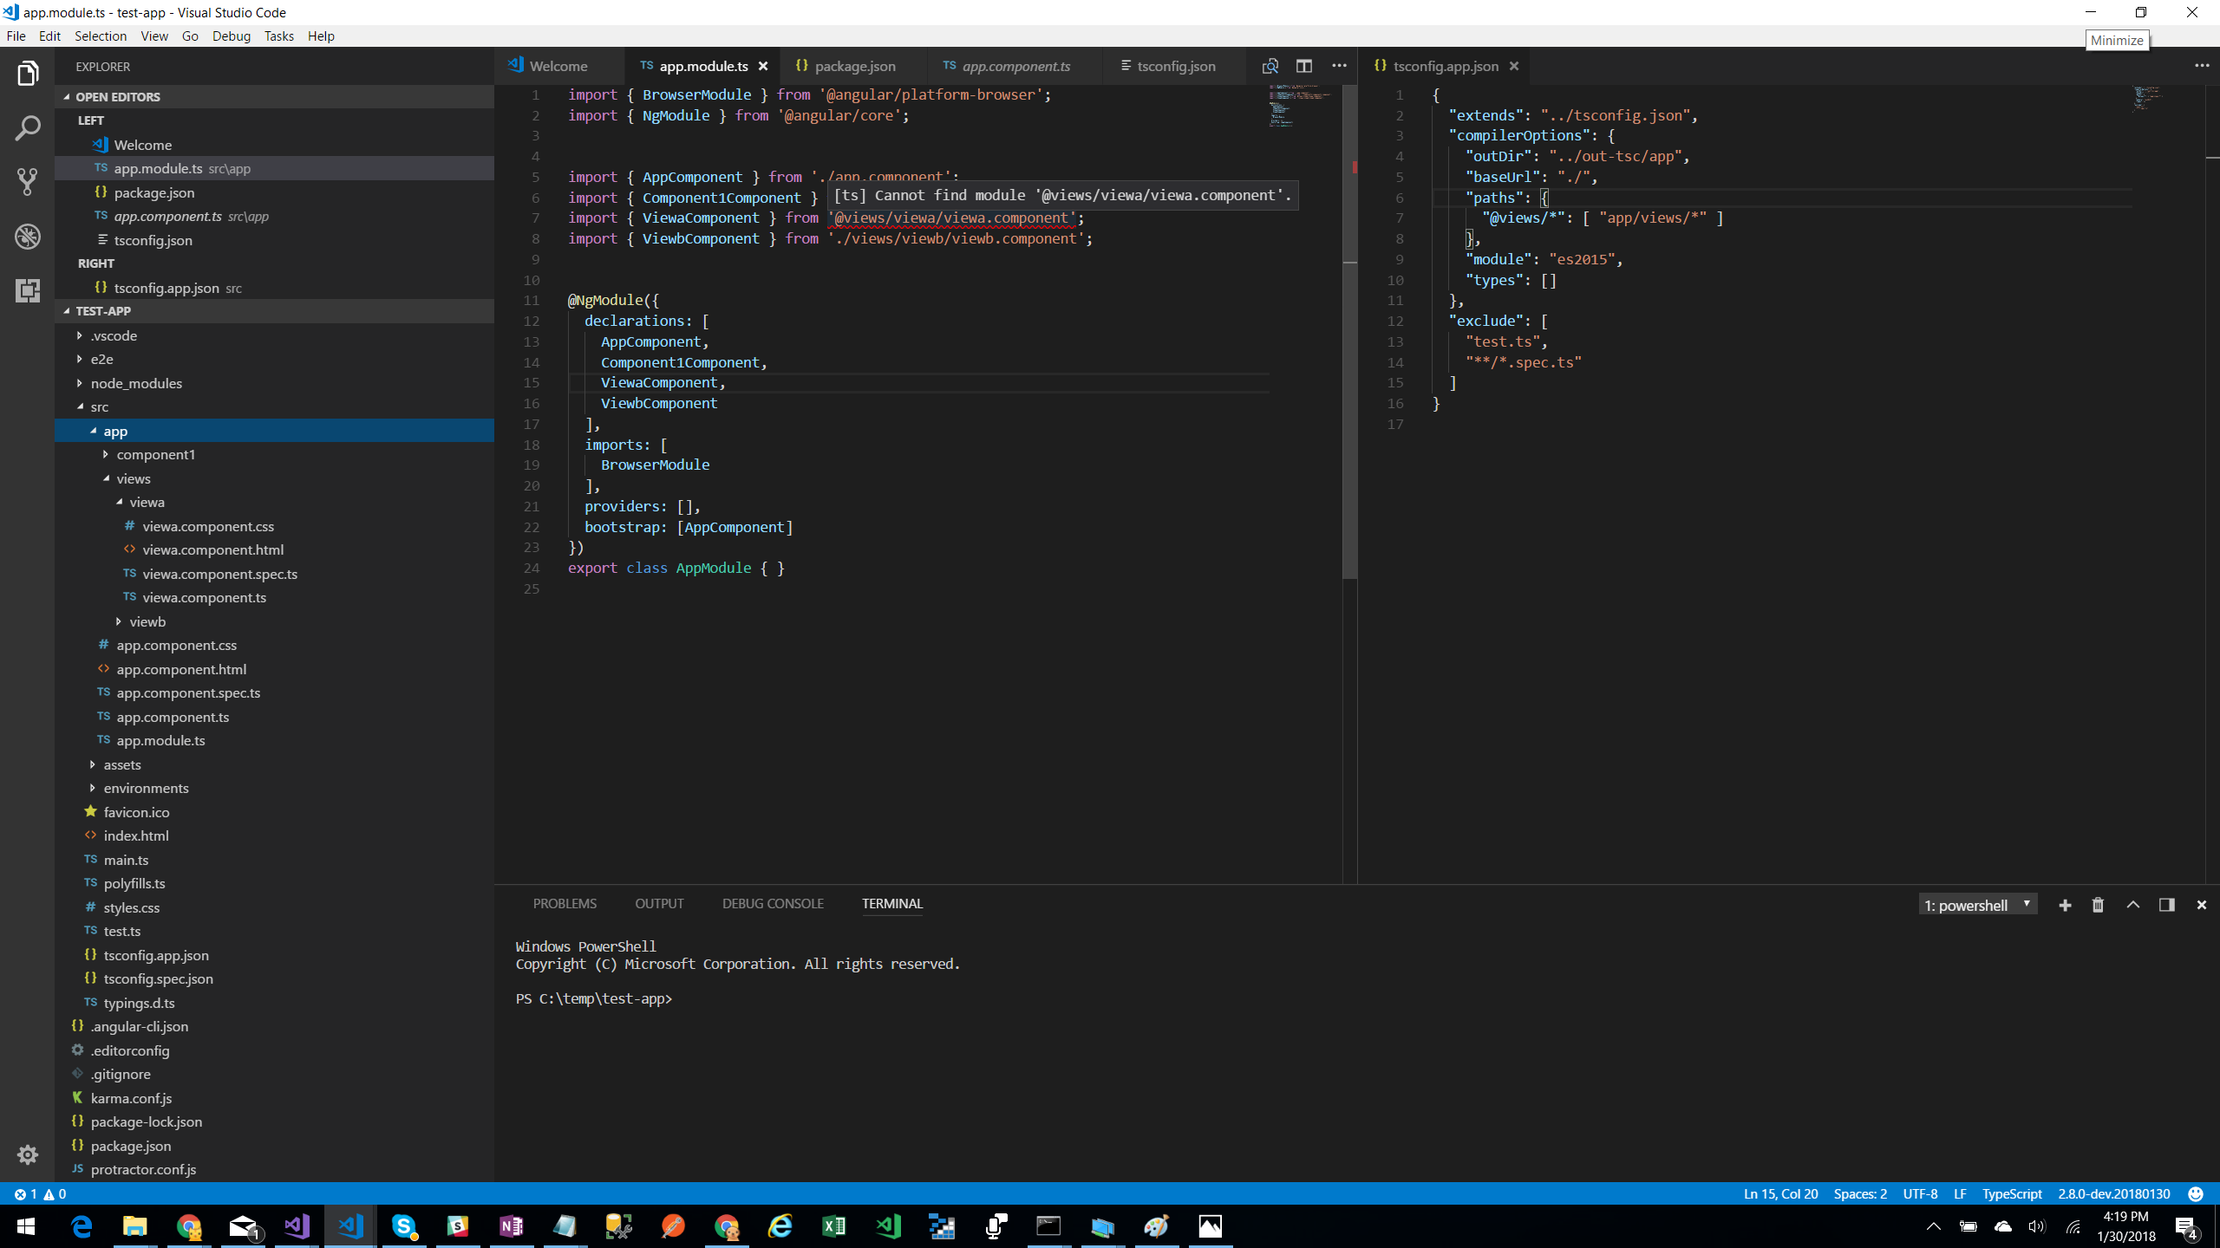Viewport: 2220px width, 1248px height.
Task: Open a new terminal with the plus icon
Action: 2065,904
